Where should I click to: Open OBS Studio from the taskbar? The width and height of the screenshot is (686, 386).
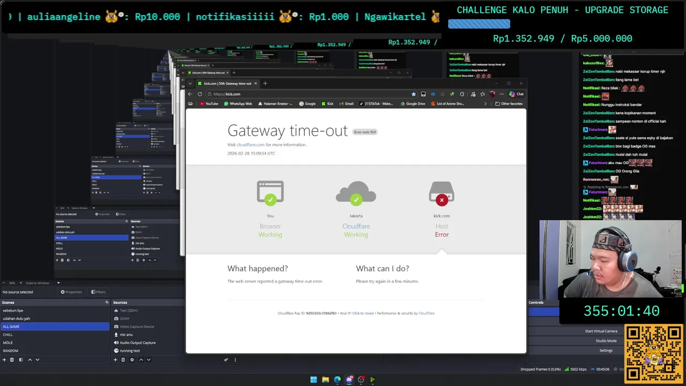point(361,380)
